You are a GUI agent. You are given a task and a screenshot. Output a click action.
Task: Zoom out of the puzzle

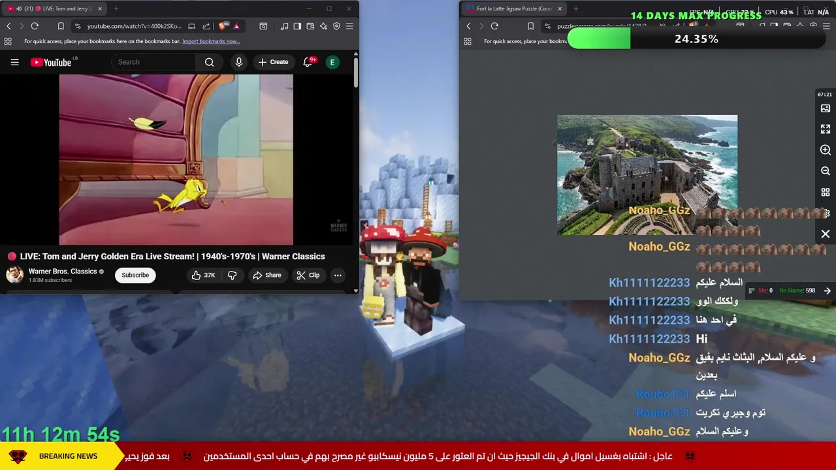[826, 171]
